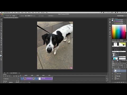Open the layer blend mode dropdown
This screenshot has height=95, width=127.
pyautogui.click(x=116, y=65)
